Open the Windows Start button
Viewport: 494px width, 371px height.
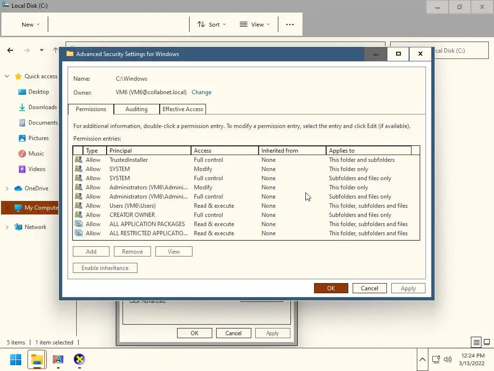(15, 359)
